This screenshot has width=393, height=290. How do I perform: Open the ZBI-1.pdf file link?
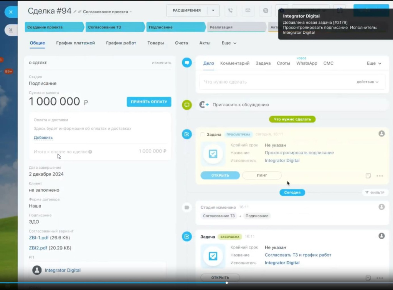click(x=38, y=238)
